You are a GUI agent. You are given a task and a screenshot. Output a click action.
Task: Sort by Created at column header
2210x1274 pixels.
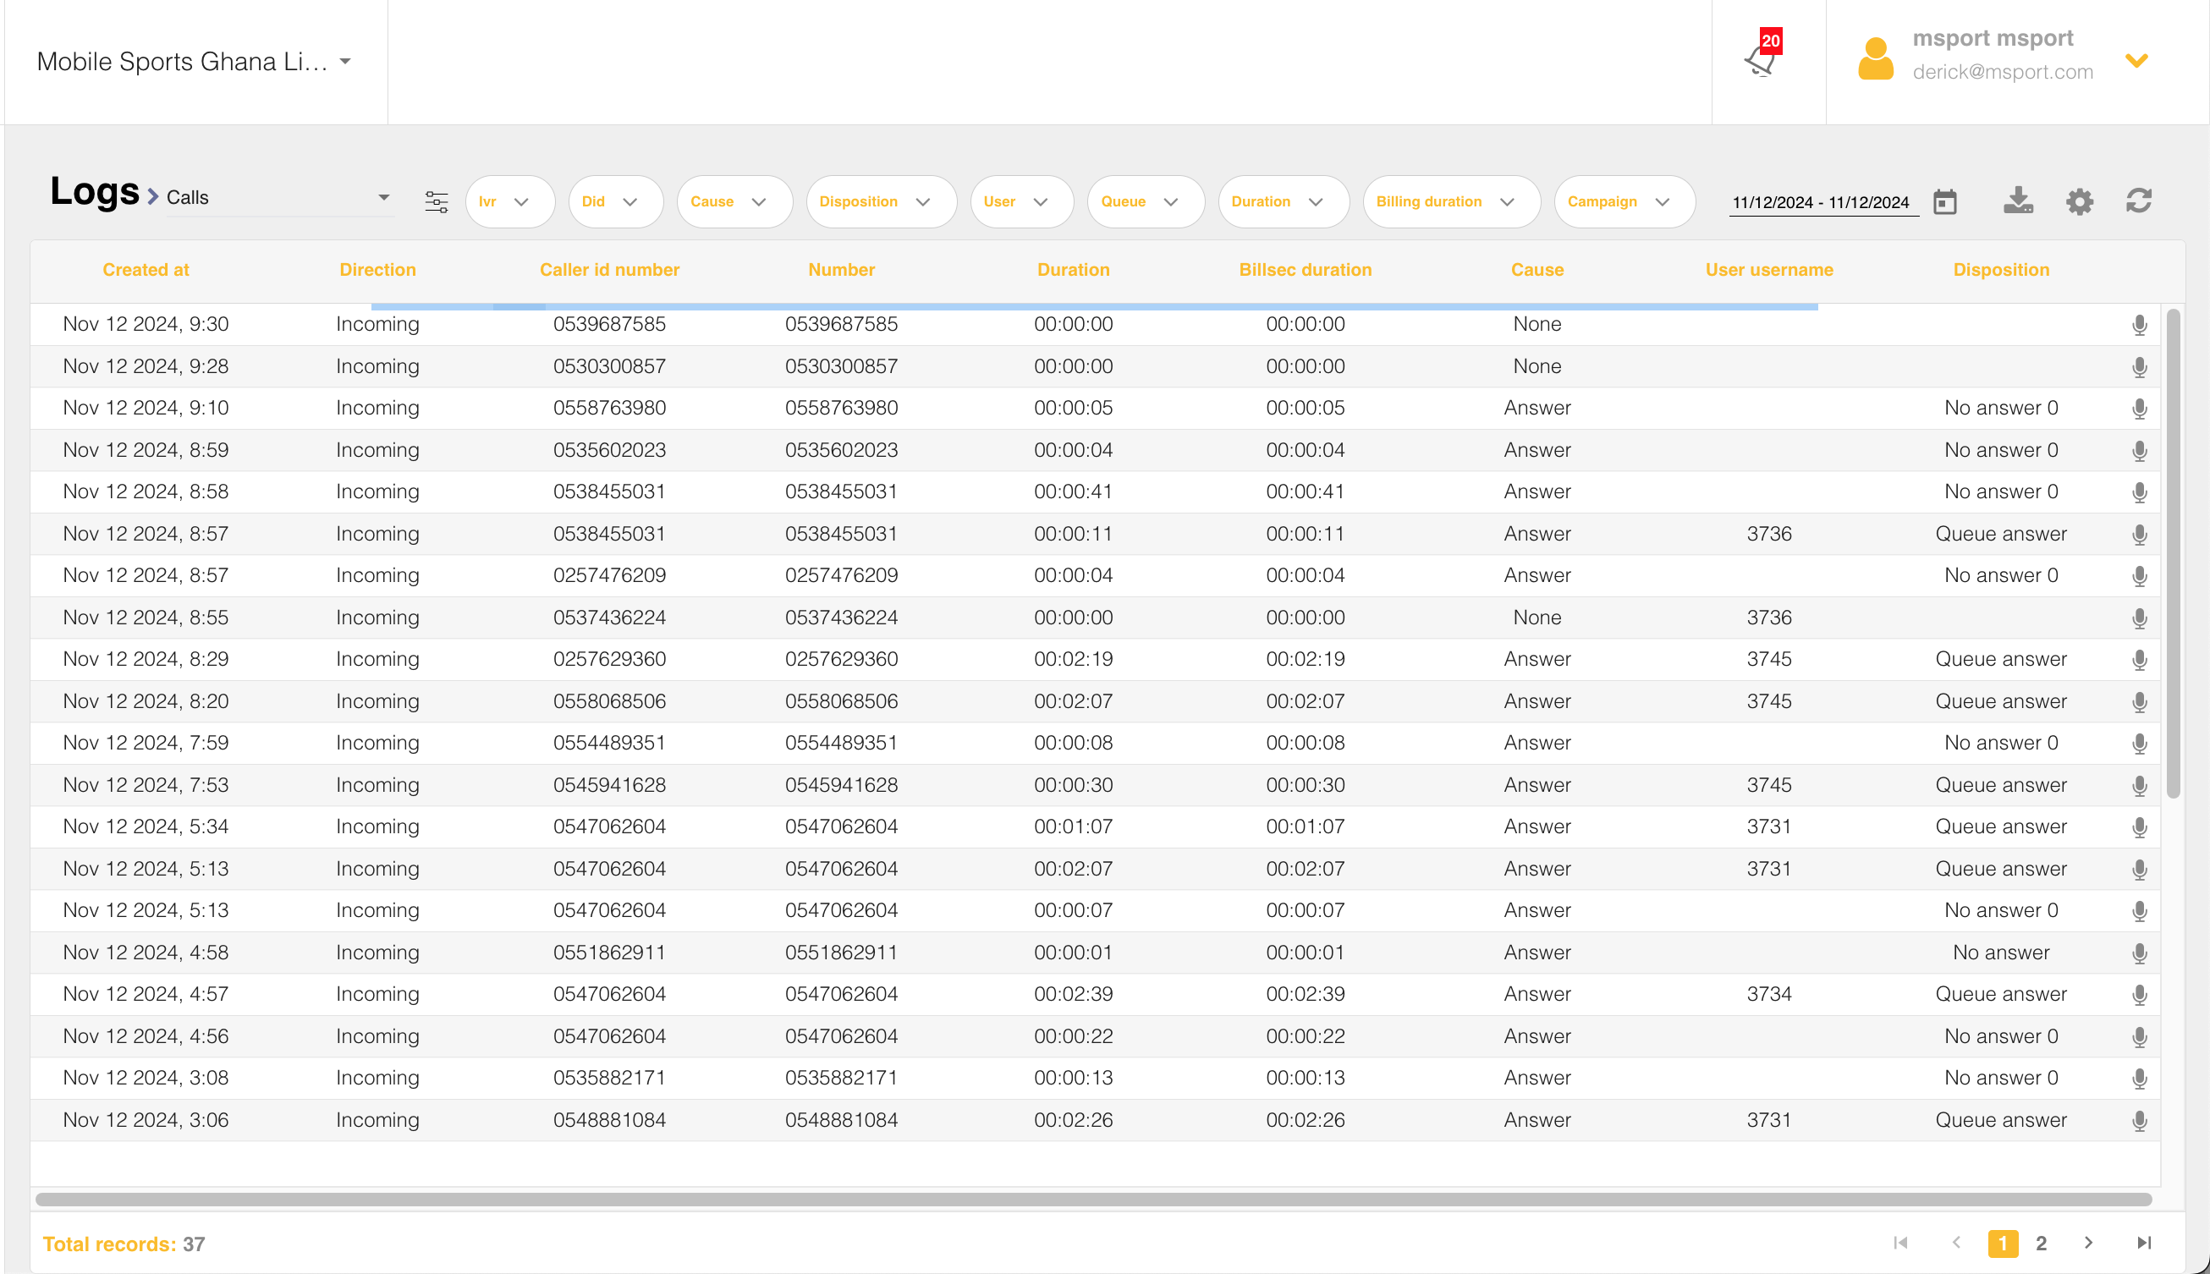point(146,270)
